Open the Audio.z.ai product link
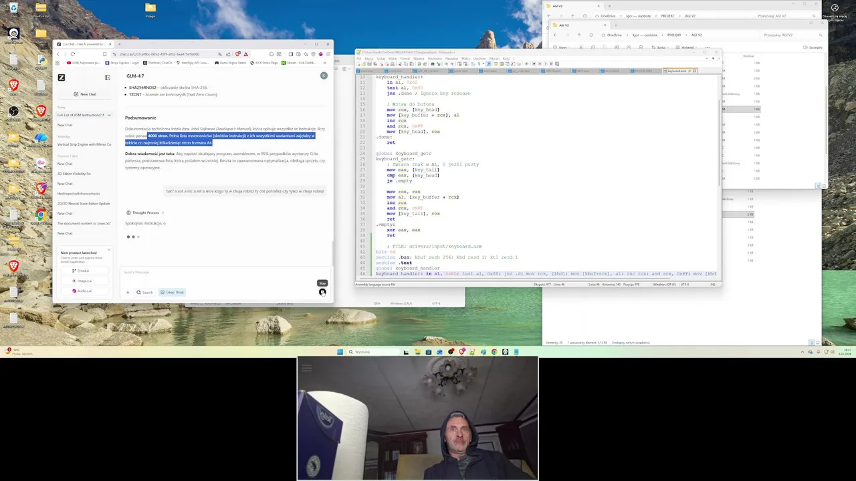Screen dimensions: 856x481 [84, 291]
